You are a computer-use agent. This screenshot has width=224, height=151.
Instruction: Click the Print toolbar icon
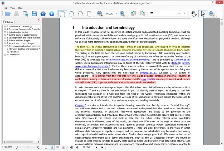17,14
